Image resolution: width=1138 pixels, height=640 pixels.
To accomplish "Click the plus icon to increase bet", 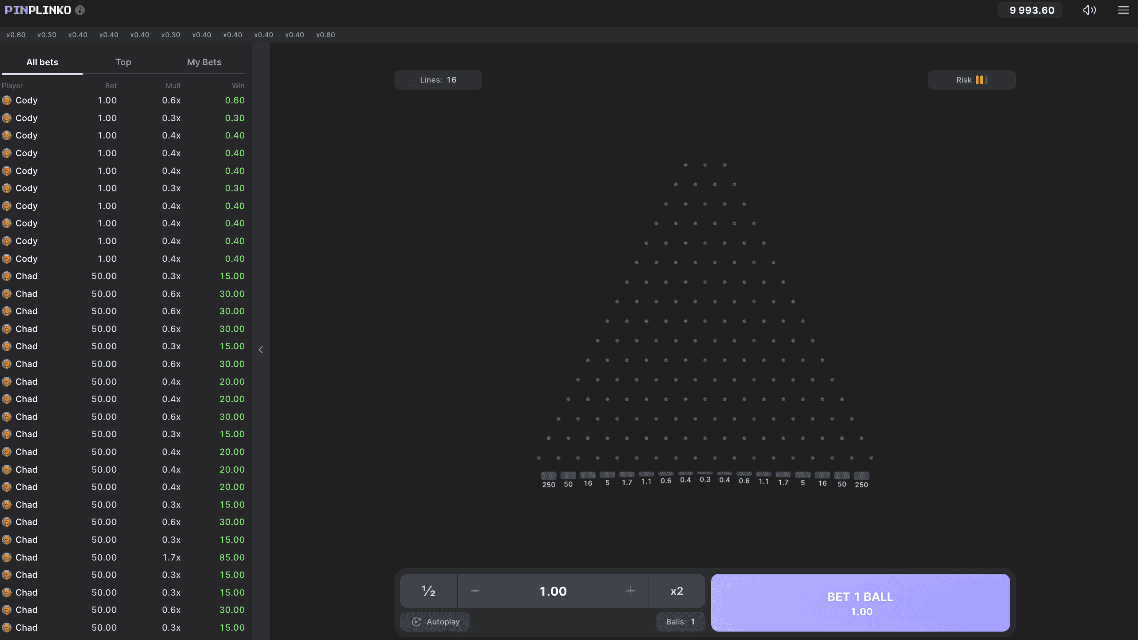I will click(630, 591).
